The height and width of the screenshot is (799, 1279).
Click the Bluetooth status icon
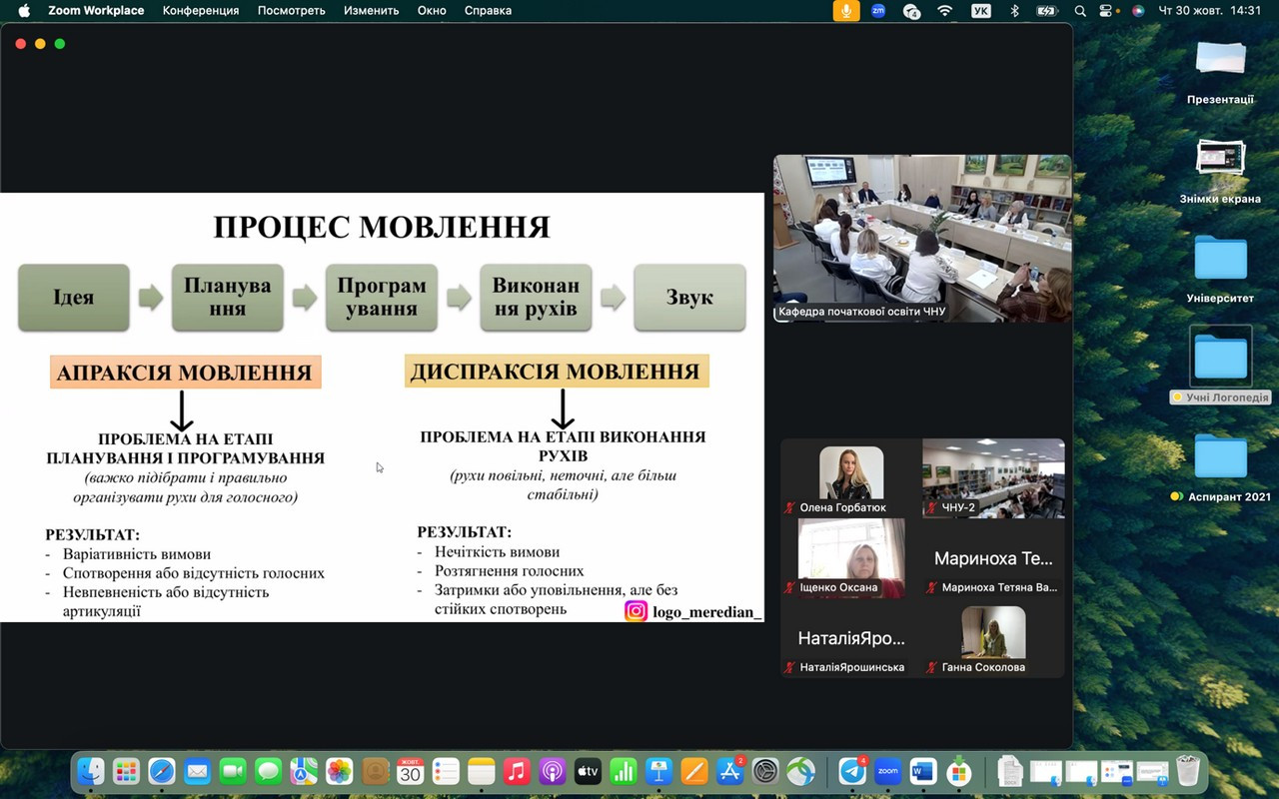1014,11
